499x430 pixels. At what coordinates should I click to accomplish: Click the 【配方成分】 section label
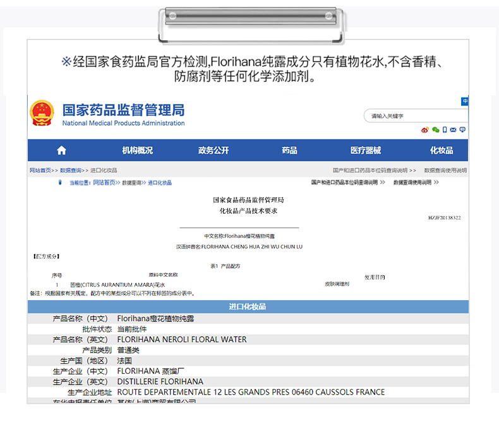47,257
